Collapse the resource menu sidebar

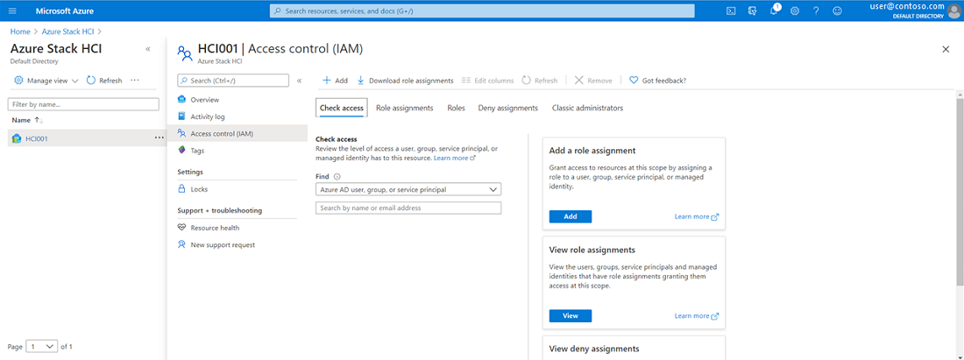300,81
